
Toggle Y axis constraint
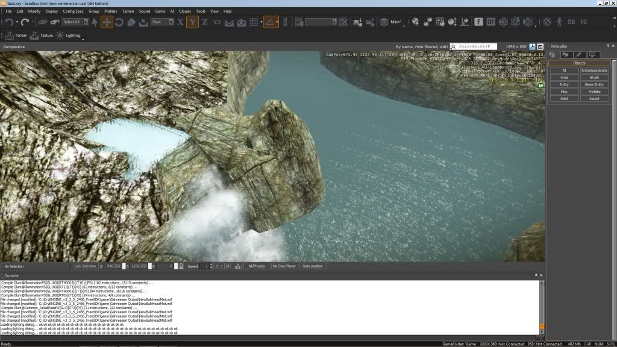click(x=192, y=22)
